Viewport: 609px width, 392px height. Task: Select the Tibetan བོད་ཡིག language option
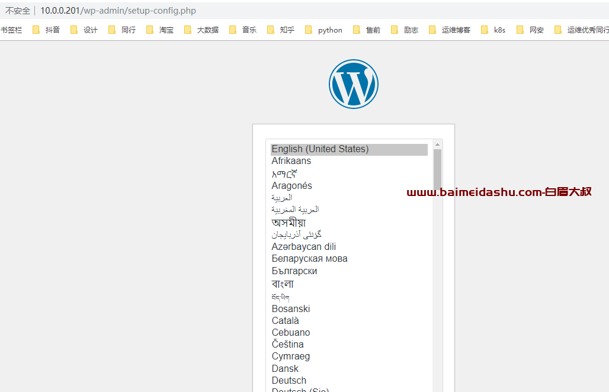(x=349, y=297)
